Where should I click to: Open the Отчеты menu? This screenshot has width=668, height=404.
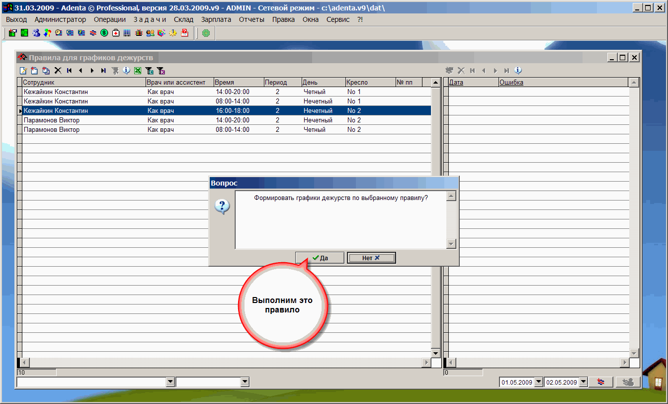pos(251,19)
